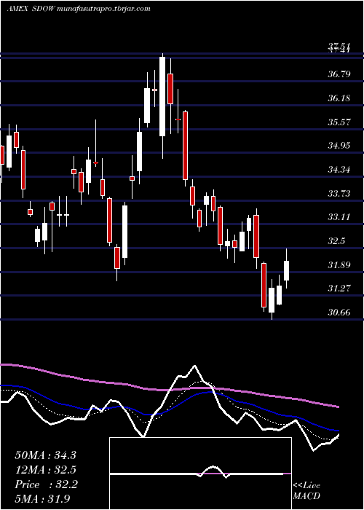364x510 pixels.
Task: Click the 36.18 price level label
Action: [339, 98]
